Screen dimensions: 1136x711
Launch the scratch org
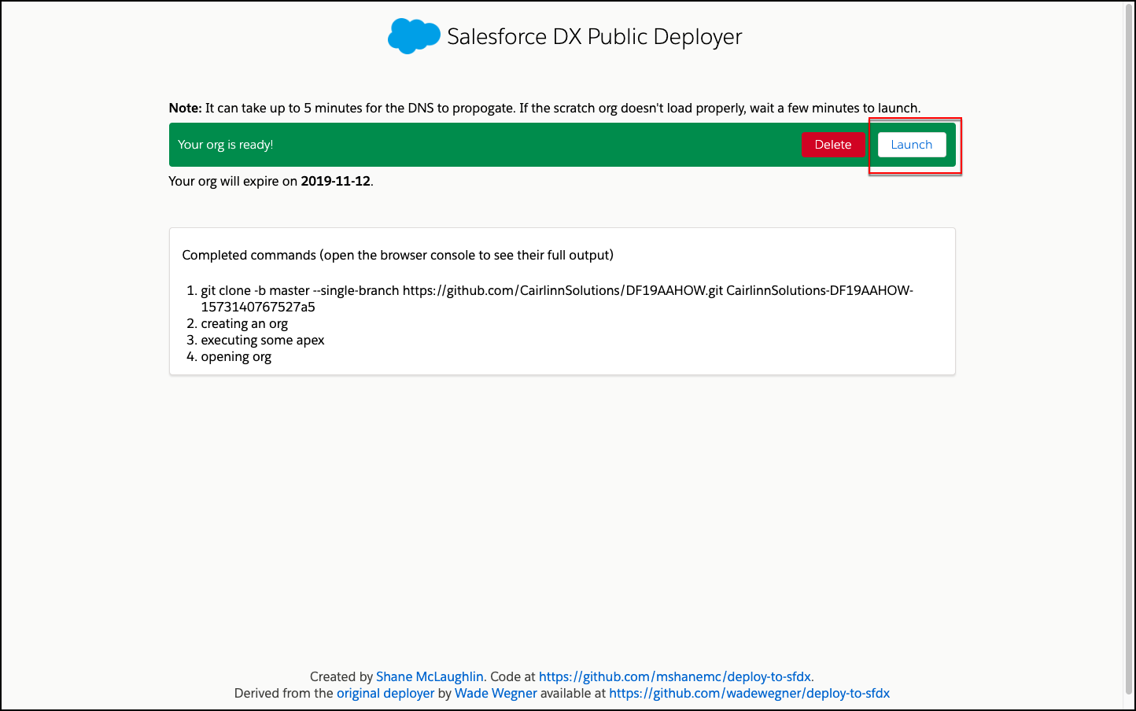[x=912, y=145]
